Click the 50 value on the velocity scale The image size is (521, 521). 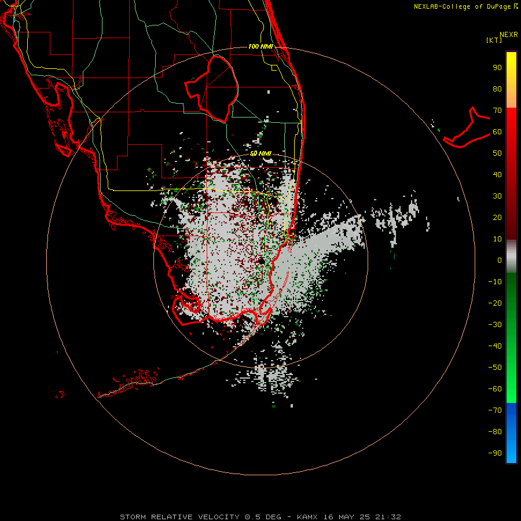[x=497, y=153]
